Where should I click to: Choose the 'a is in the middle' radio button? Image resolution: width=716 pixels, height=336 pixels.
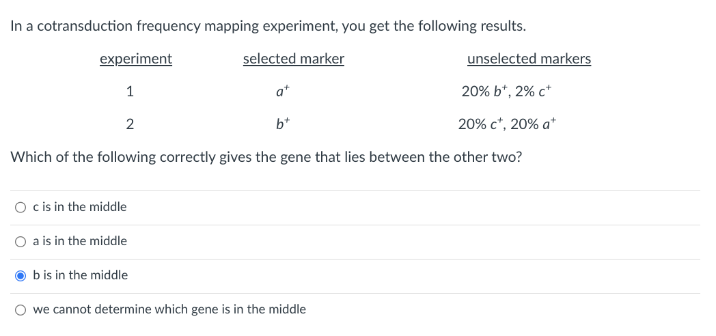[x=22, y=241]
